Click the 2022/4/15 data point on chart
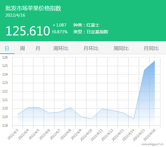This screenshot has width=166, height=147. (x=144, y=70)
